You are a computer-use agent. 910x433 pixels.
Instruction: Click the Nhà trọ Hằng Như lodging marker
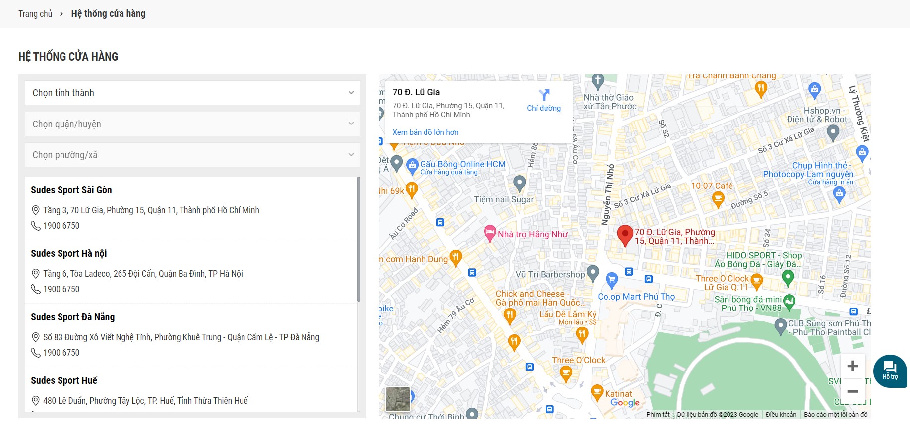click(490, 233)
